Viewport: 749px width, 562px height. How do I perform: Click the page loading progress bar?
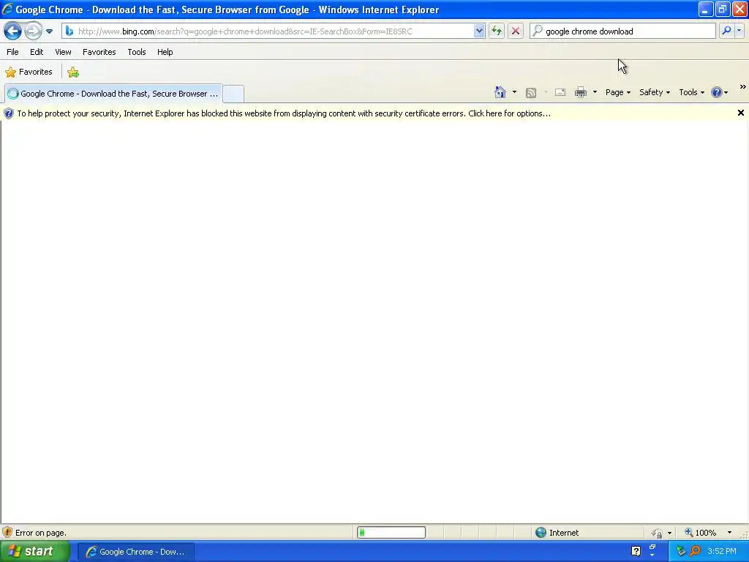click(391, 533)
